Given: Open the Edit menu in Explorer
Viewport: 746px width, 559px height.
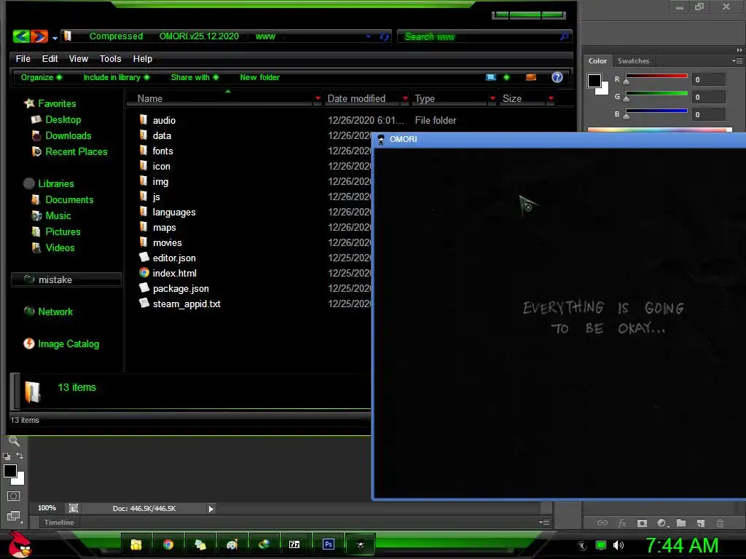Looking at the screenshot, I should (x=50, y=58).
